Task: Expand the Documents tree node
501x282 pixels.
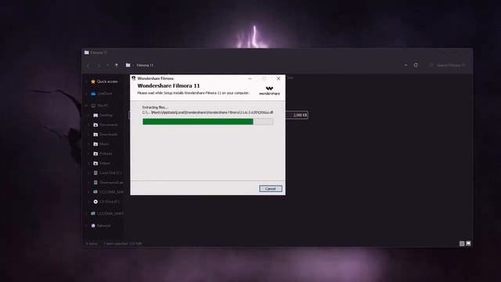Action: tap(89, 125)
